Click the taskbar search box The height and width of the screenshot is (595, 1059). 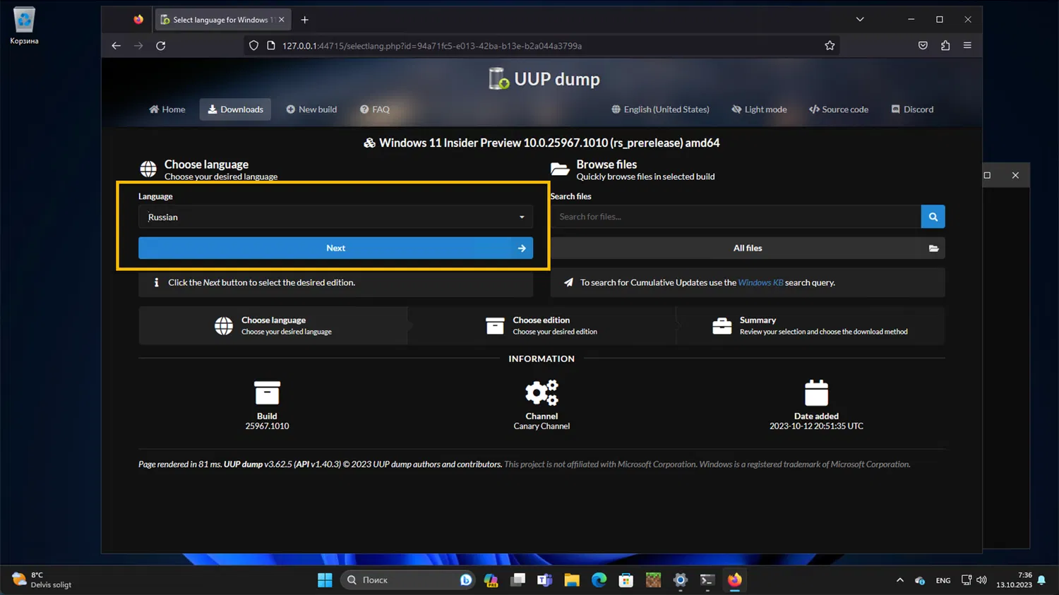[407, 580]
